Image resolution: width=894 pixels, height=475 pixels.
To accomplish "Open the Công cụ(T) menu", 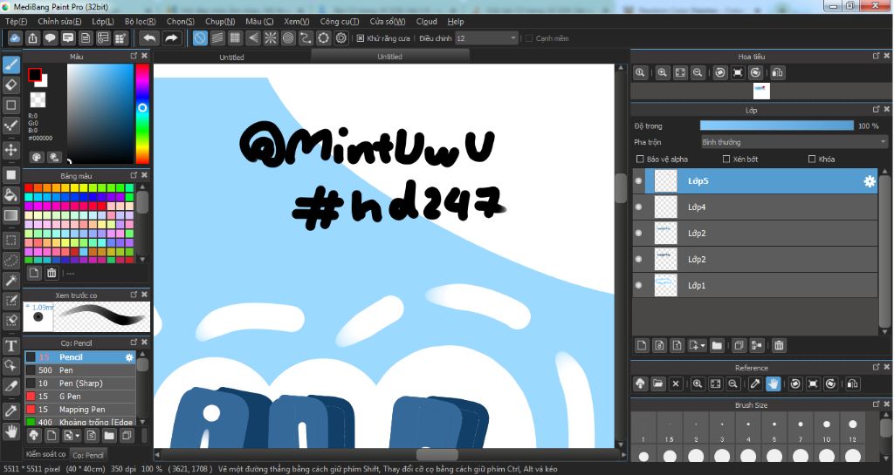I will [340, 22].
